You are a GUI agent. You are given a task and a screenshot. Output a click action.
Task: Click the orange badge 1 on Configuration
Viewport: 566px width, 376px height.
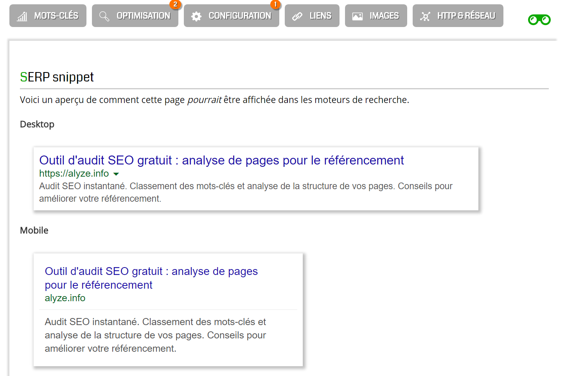pyautogui.click(x=275, y=5)
